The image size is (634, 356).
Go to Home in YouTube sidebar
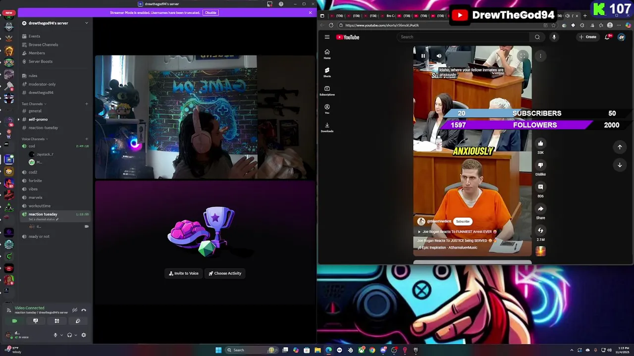(x=327, y=54)
